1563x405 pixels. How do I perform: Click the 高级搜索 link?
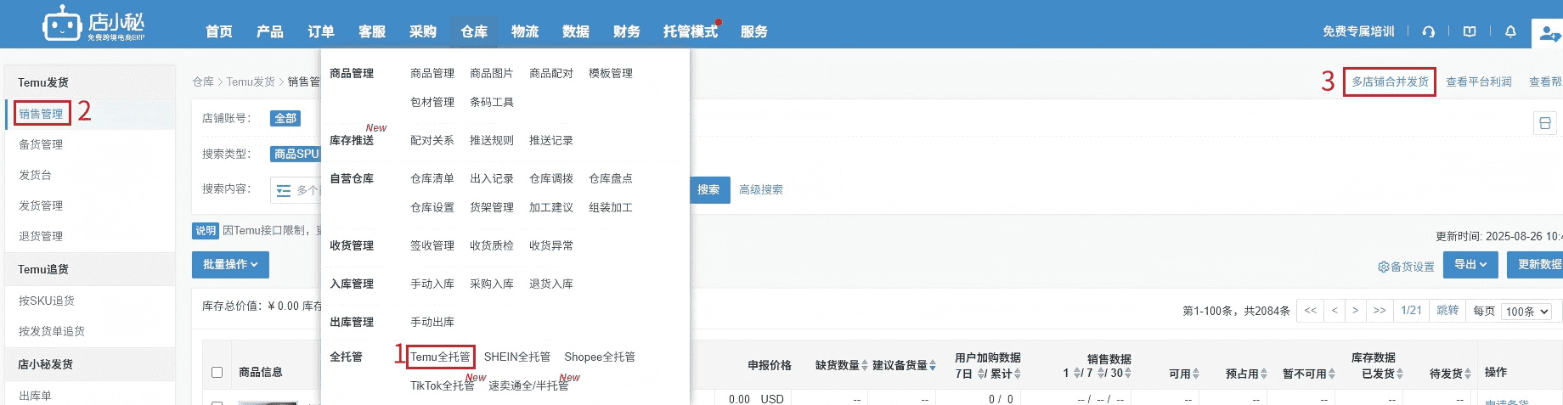(x=761, y=189)
